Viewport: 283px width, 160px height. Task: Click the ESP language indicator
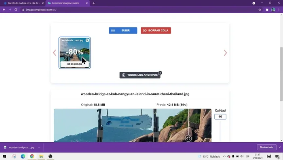[247, 156]
